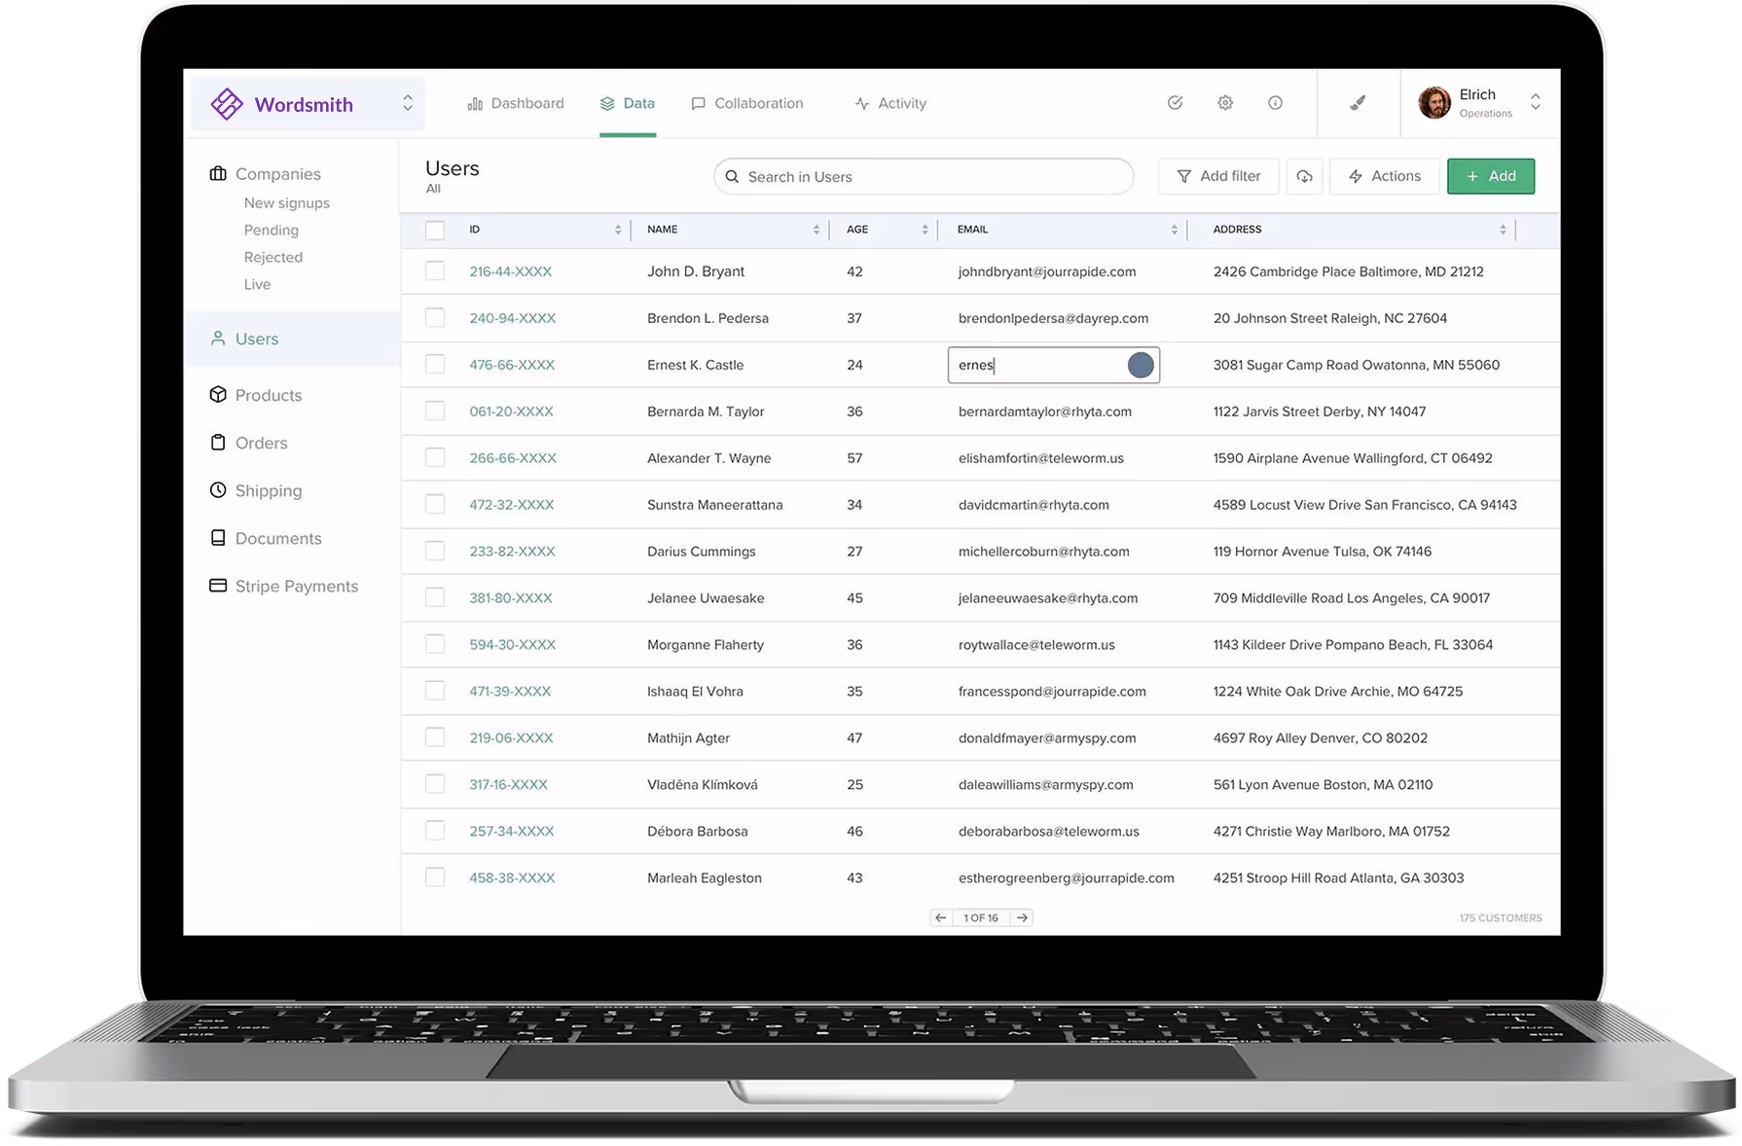Focus the Search in Users field
The height and width of the screenshot is (1146, 1742).
tap(924, 176)
